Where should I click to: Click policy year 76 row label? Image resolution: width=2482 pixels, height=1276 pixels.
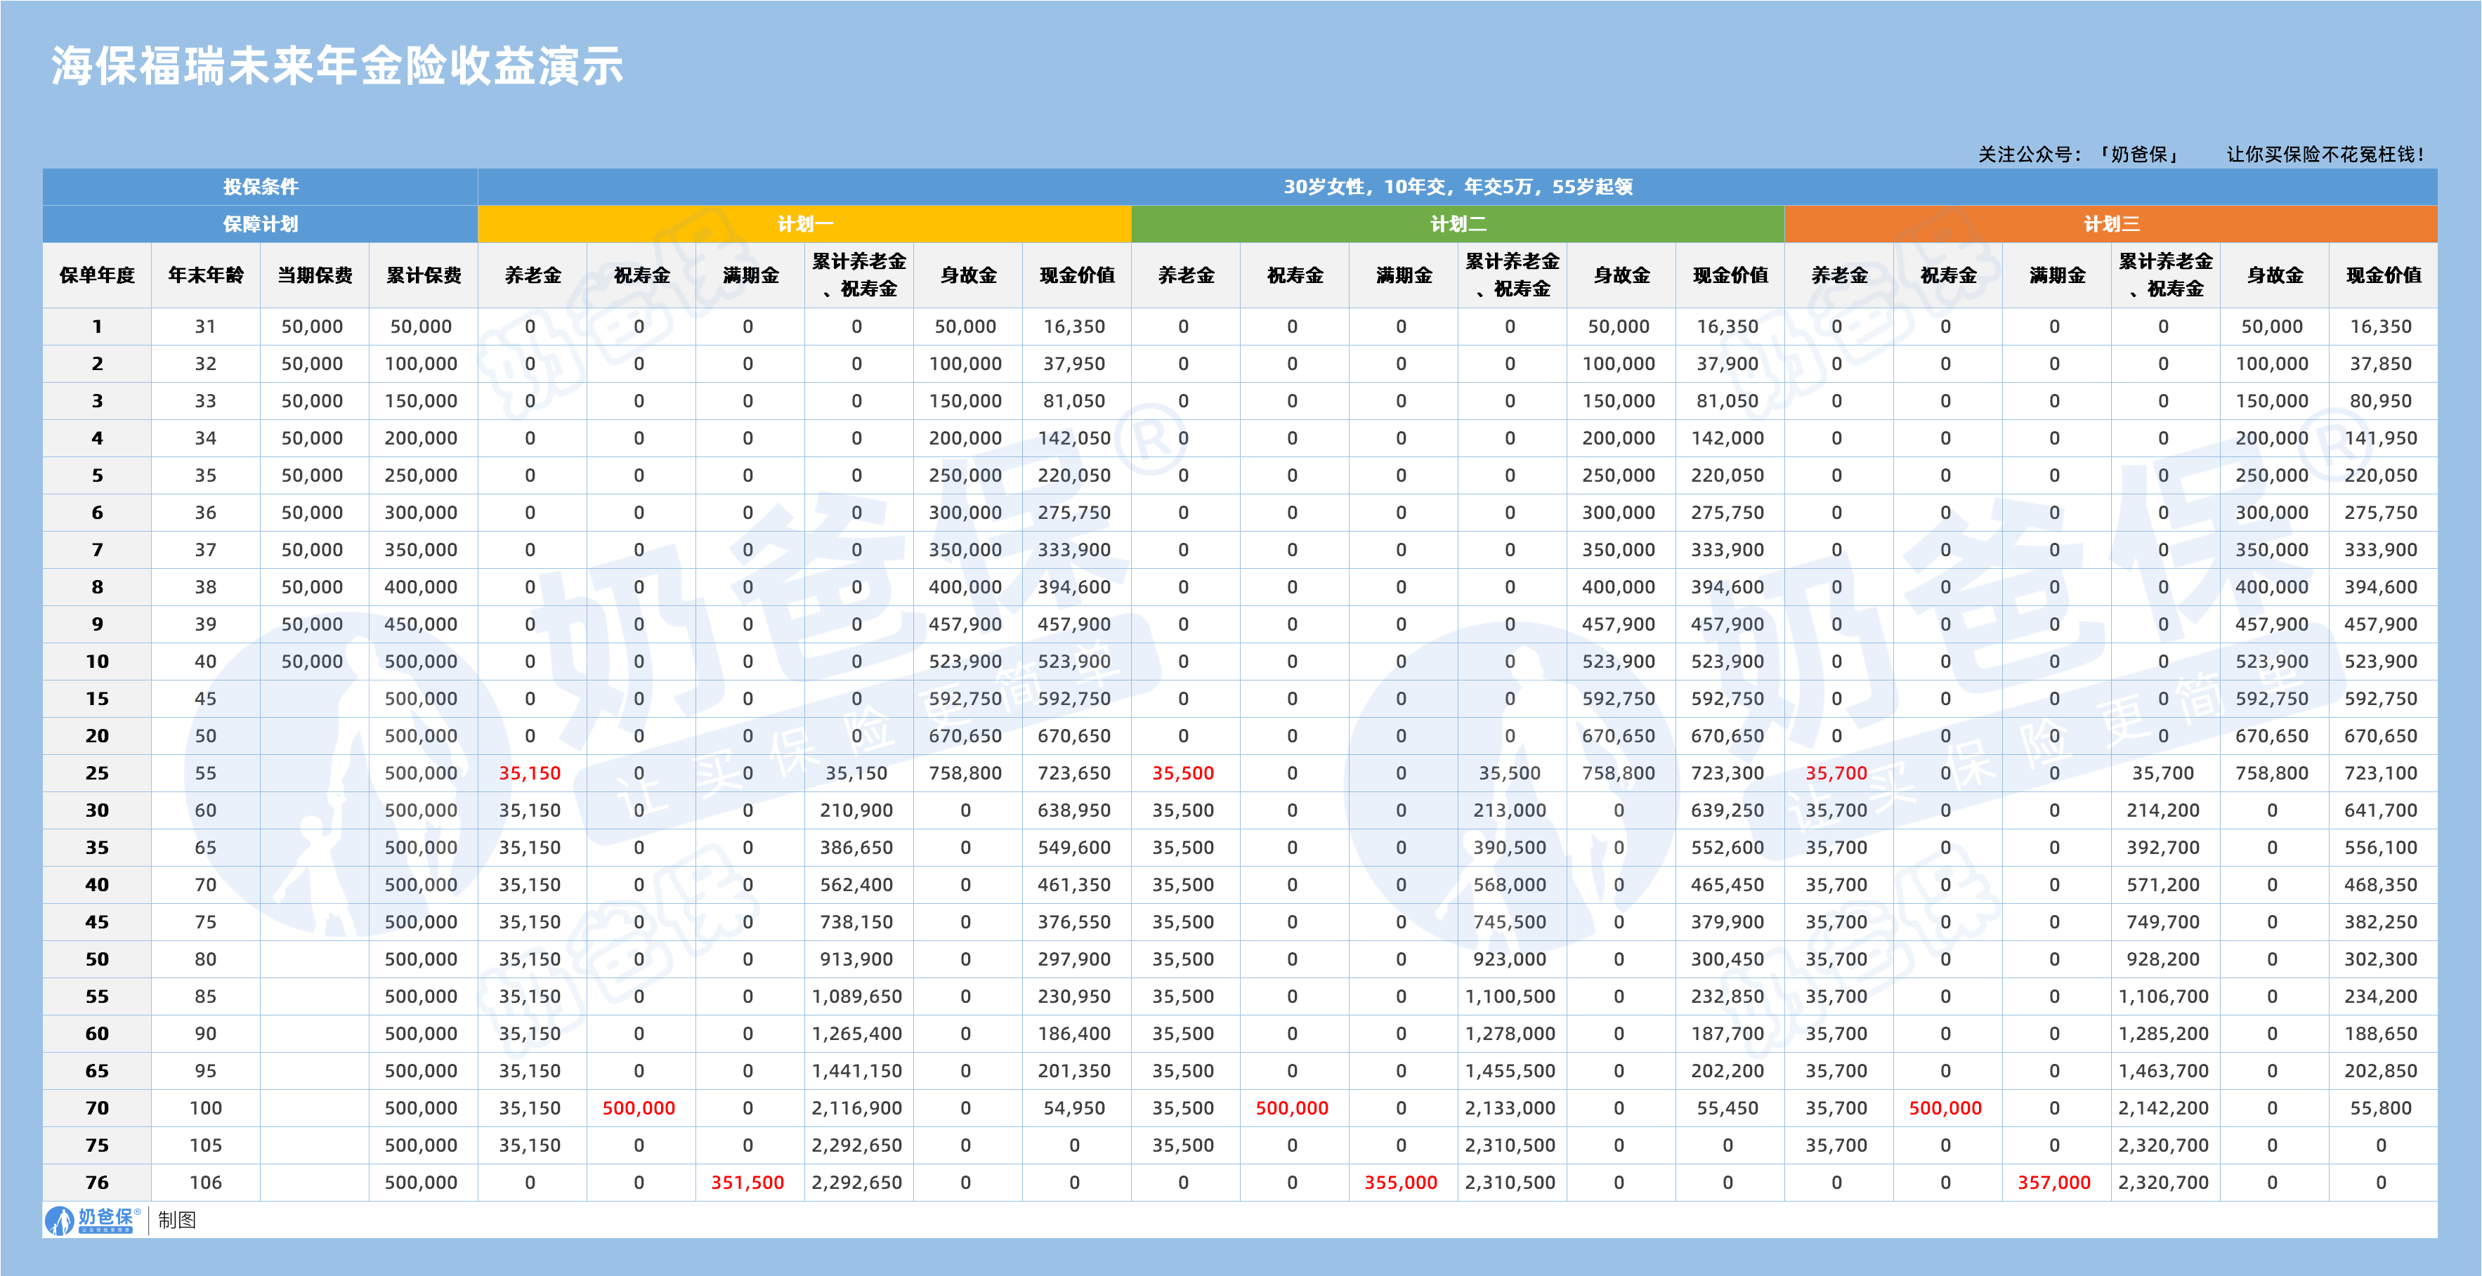point(98,1183)
